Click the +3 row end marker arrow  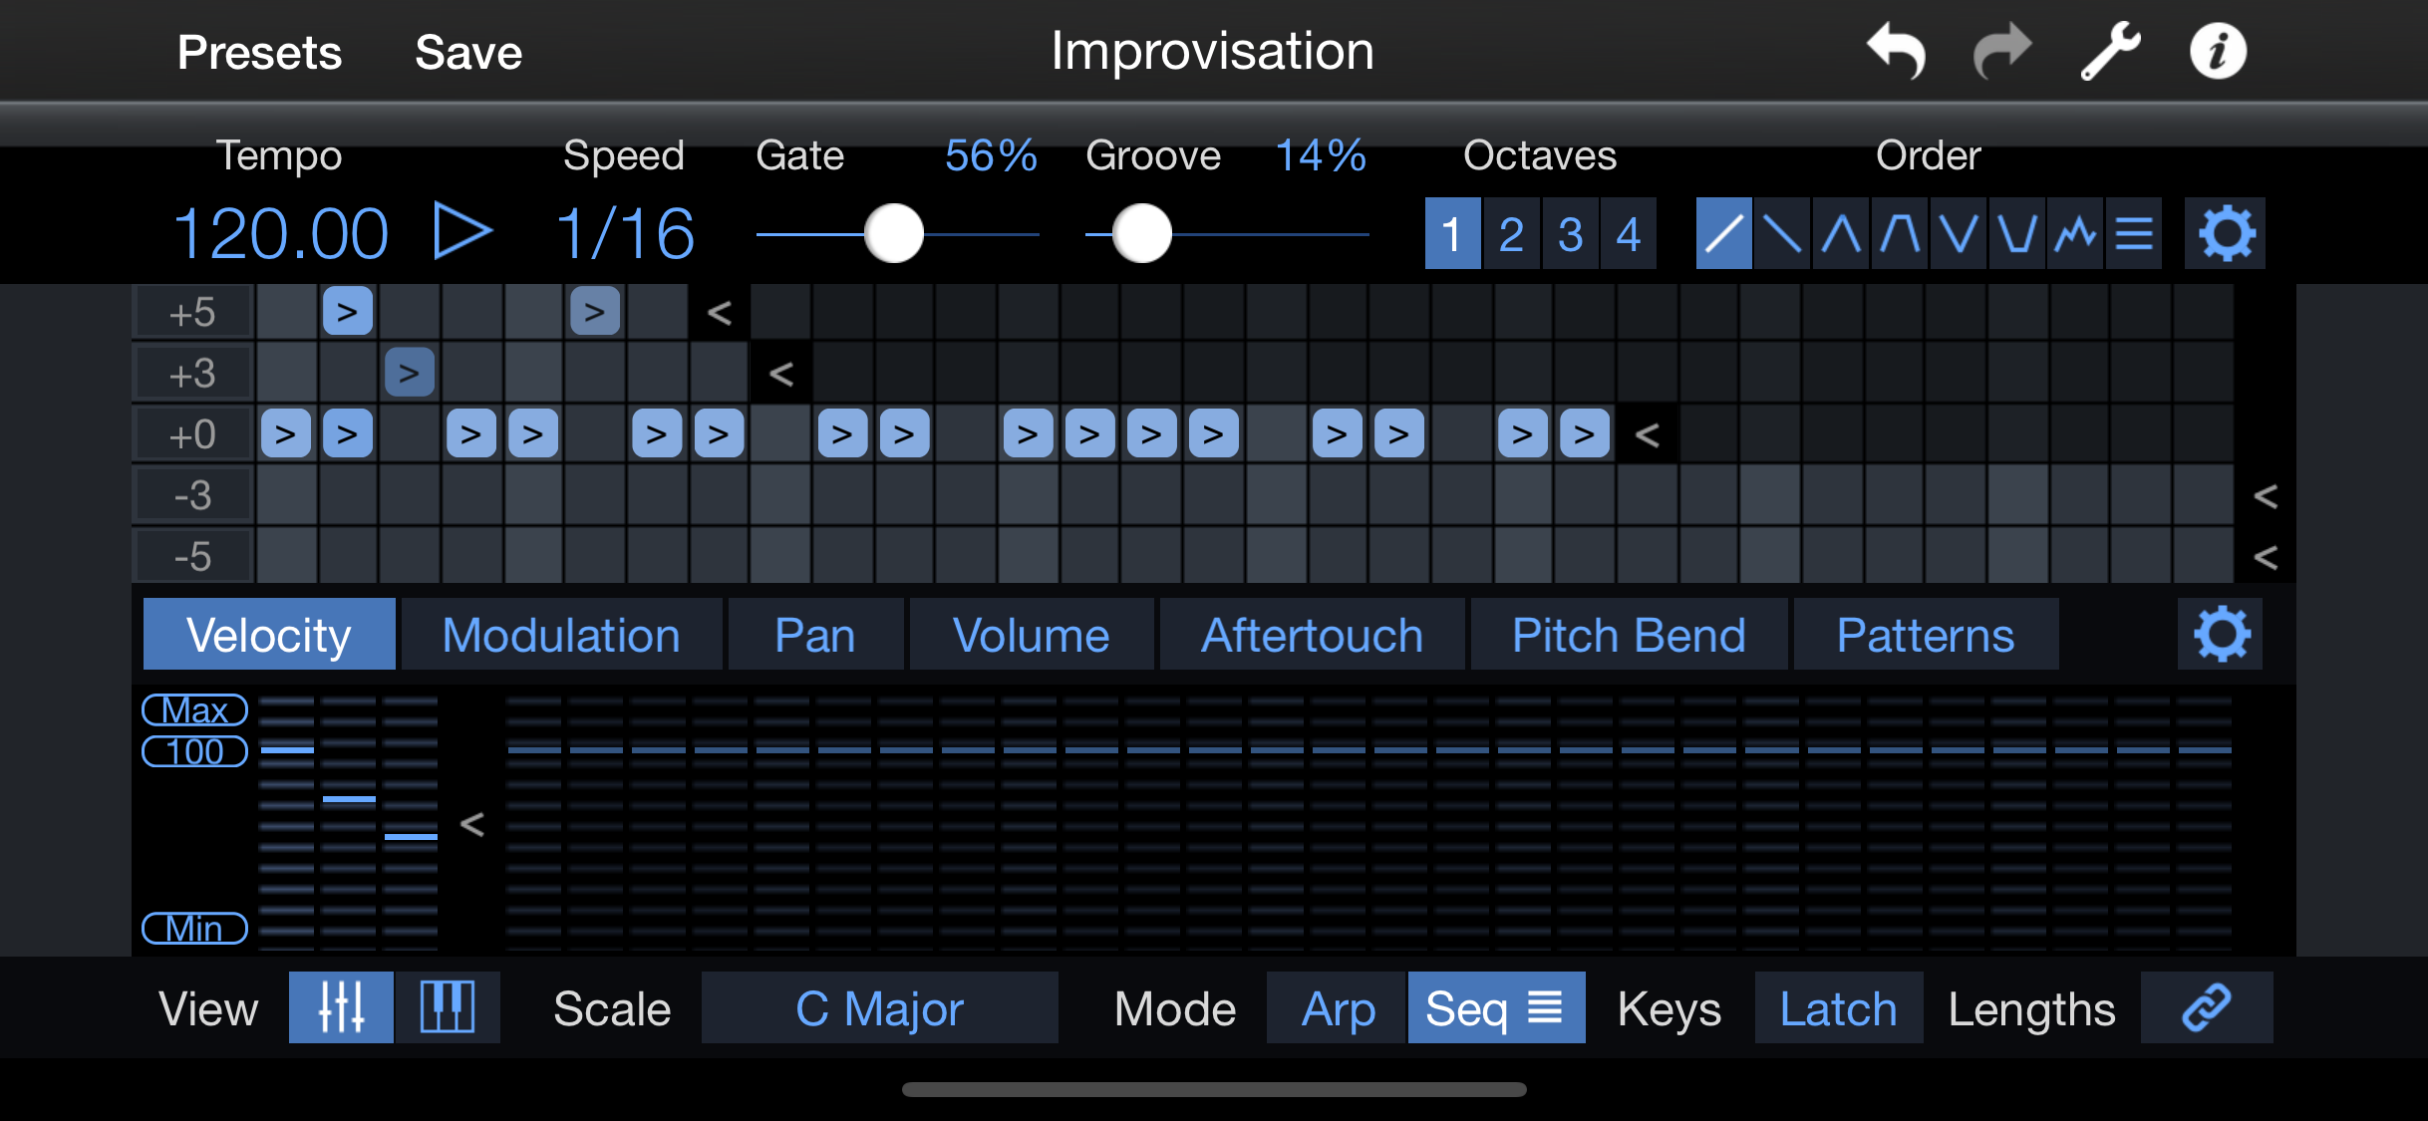pos(780,373)
